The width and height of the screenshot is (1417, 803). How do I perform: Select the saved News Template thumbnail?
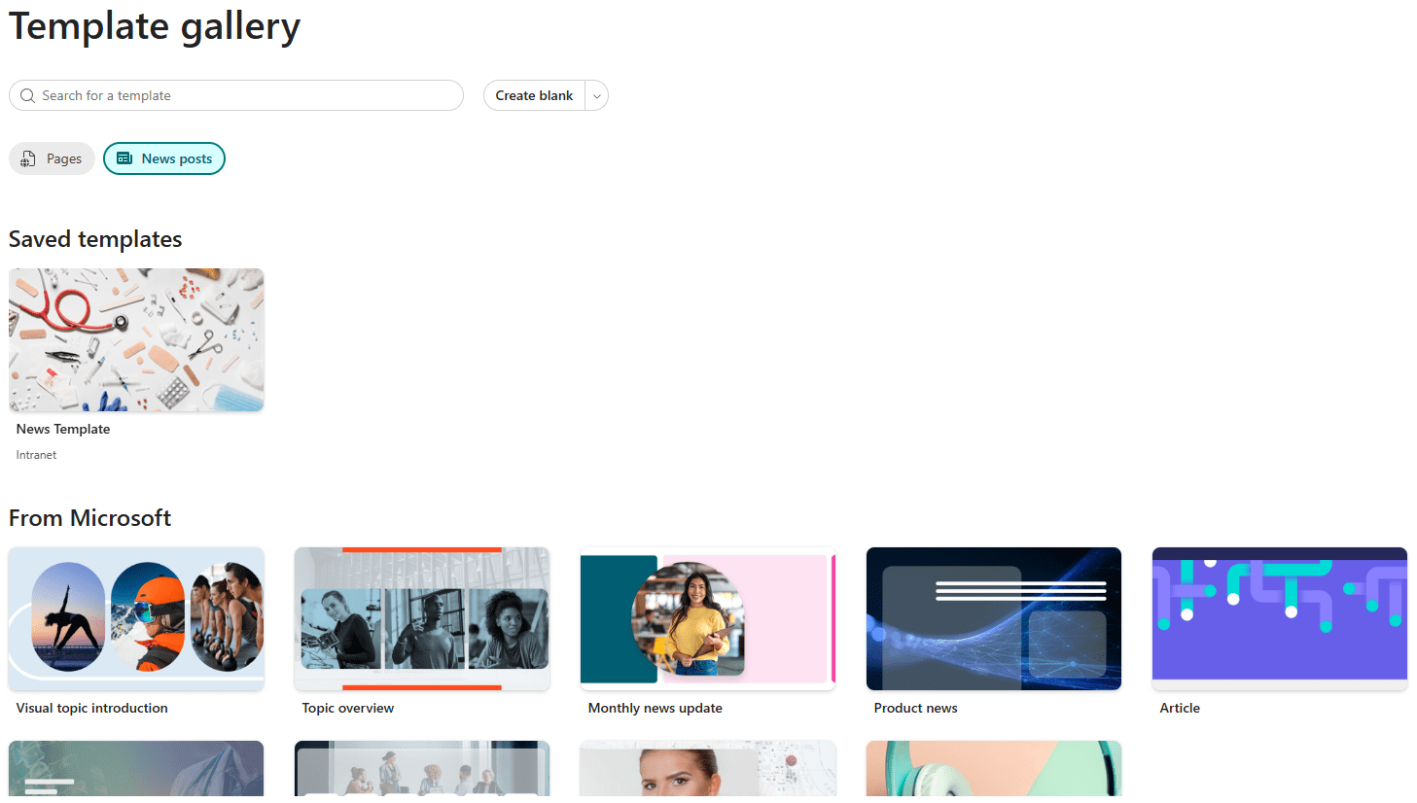136,339
